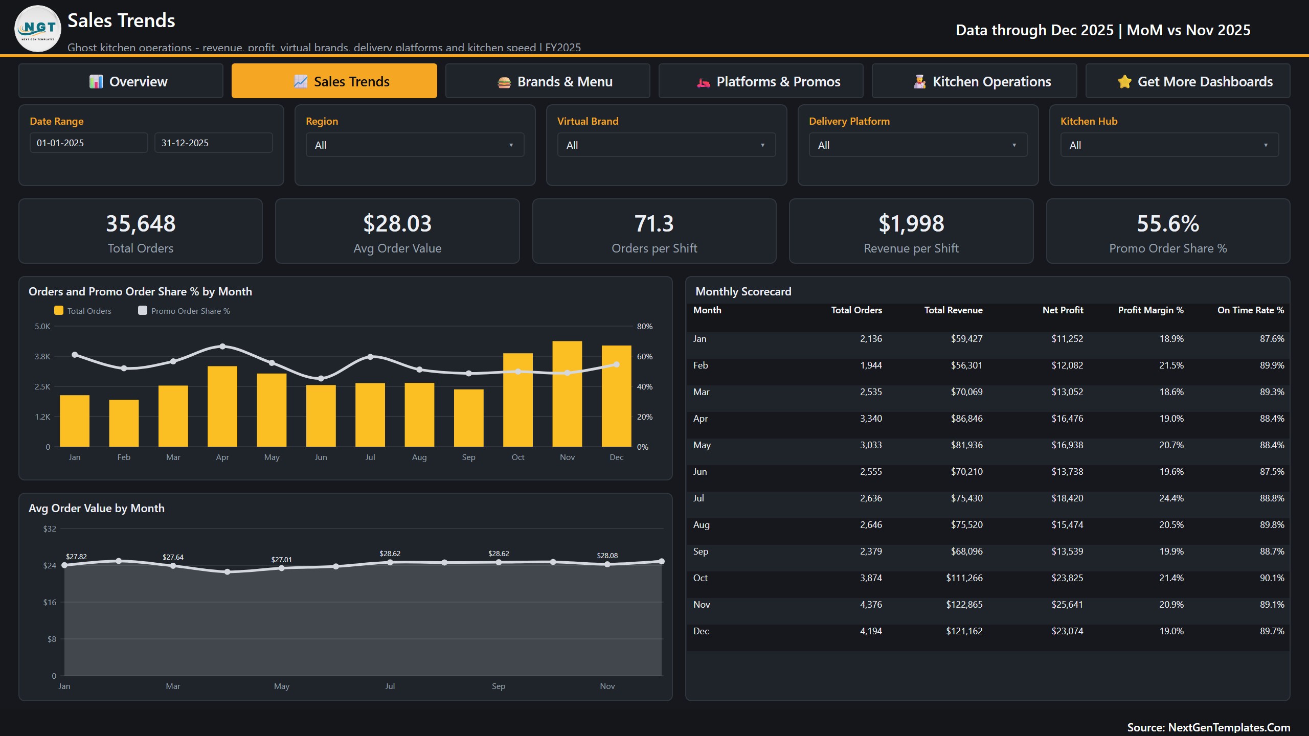The width and height of the screenshot is (1309, 736).
Task: Click the Orders and Promo Order Share chart title
Action: point(140,291)
